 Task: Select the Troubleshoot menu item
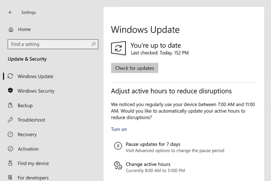tap(31, 120)
